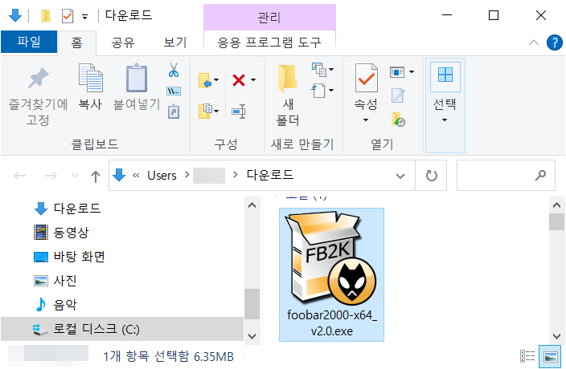The image size is (566, 369).
Task: Collapse the ribbon chevron
Action: coord(534,43)
